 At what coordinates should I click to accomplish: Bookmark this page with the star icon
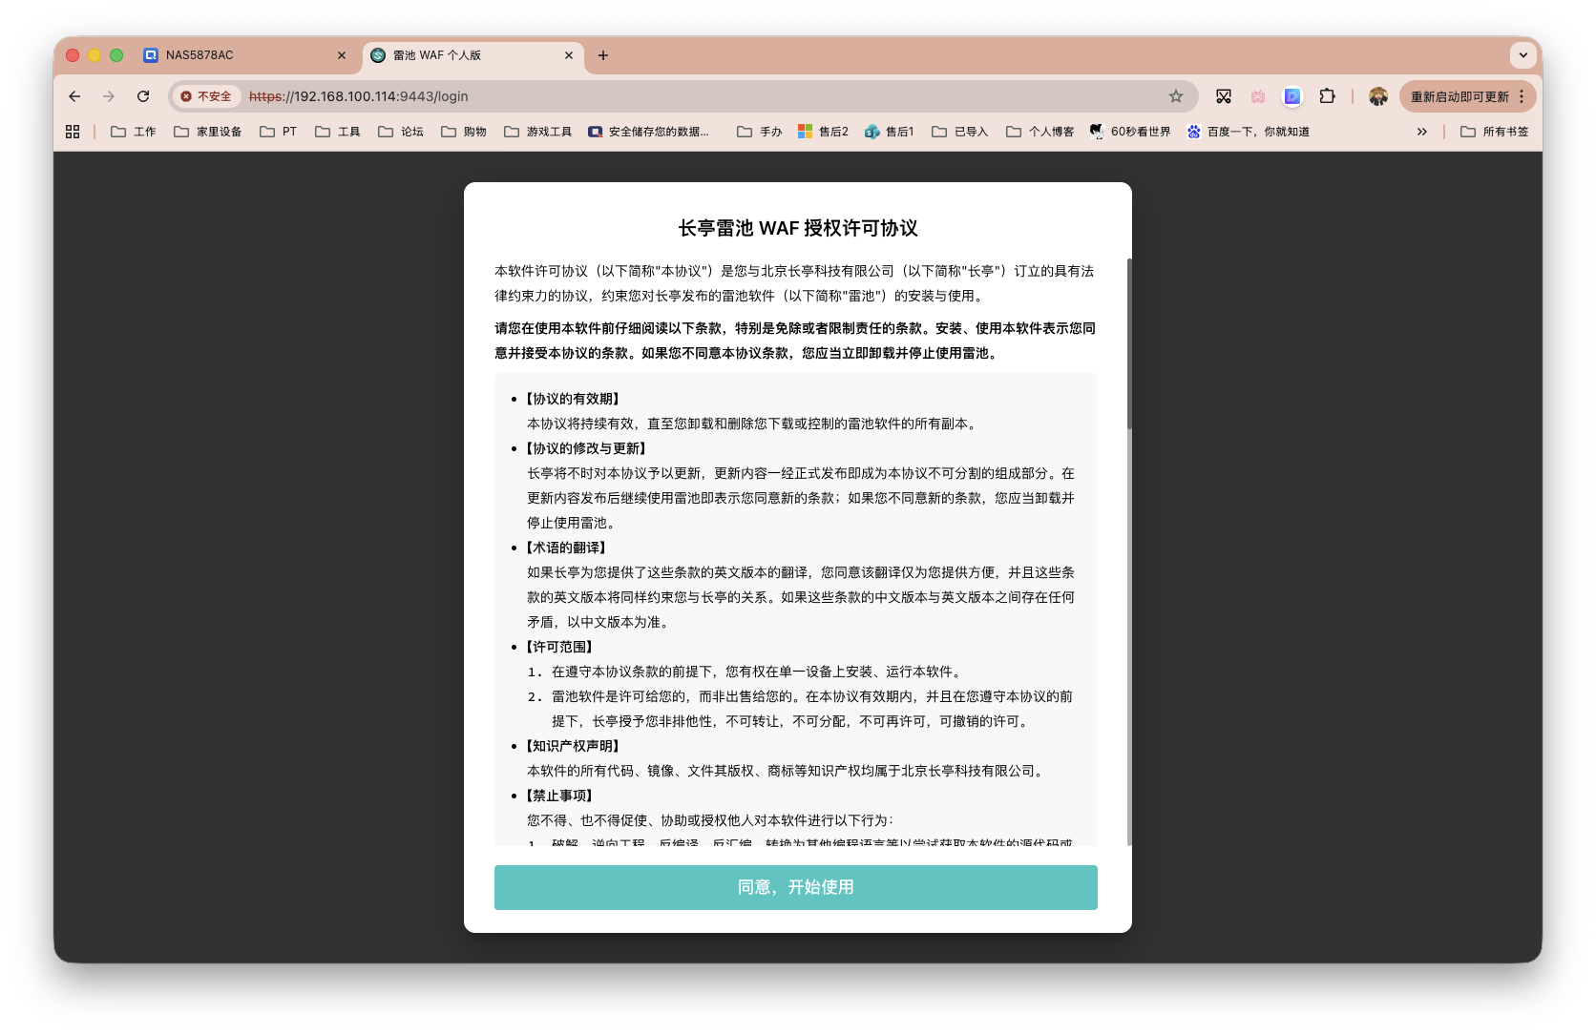(1176, 96)
